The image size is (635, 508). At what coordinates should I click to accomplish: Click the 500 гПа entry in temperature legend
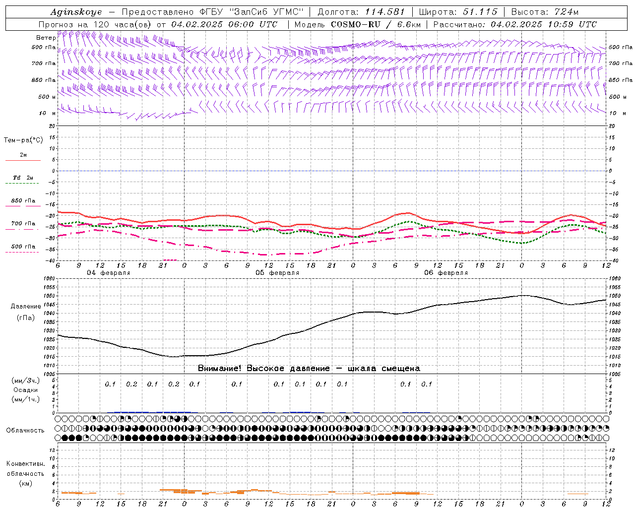click(23, 247)
